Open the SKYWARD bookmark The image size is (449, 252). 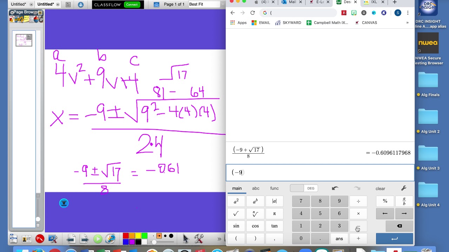tap(288, 22)
